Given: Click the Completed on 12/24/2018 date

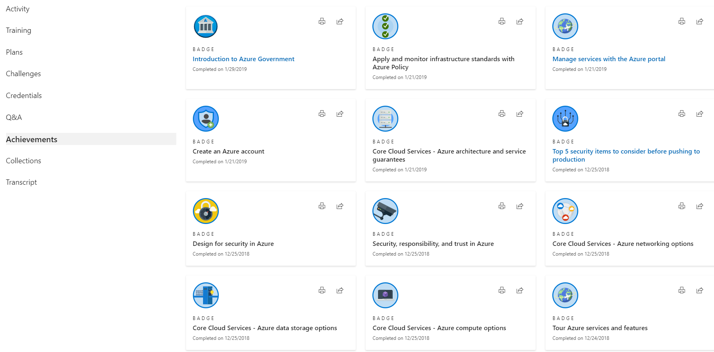Looking at the screenshot, I should 581,338.
